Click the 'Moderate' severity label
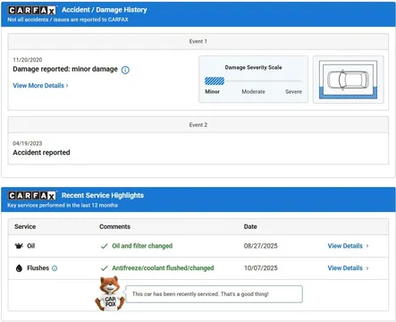Image resolution: width=396 pixels, height=322 pixels. (x=253, y=92)
